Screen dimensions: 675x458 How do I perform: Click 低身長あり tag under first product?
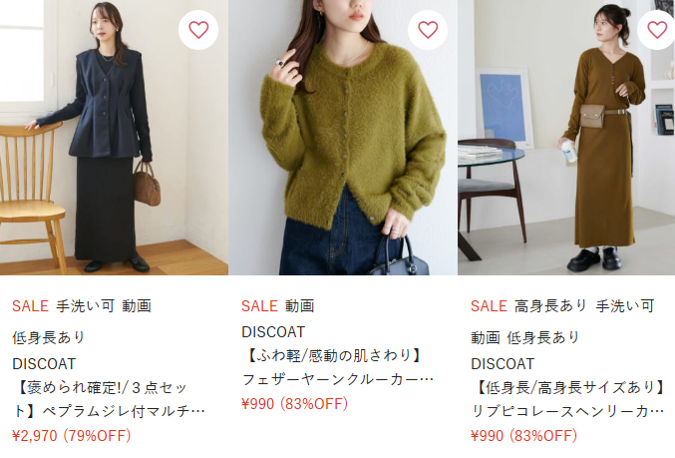[x=49, y=337]
